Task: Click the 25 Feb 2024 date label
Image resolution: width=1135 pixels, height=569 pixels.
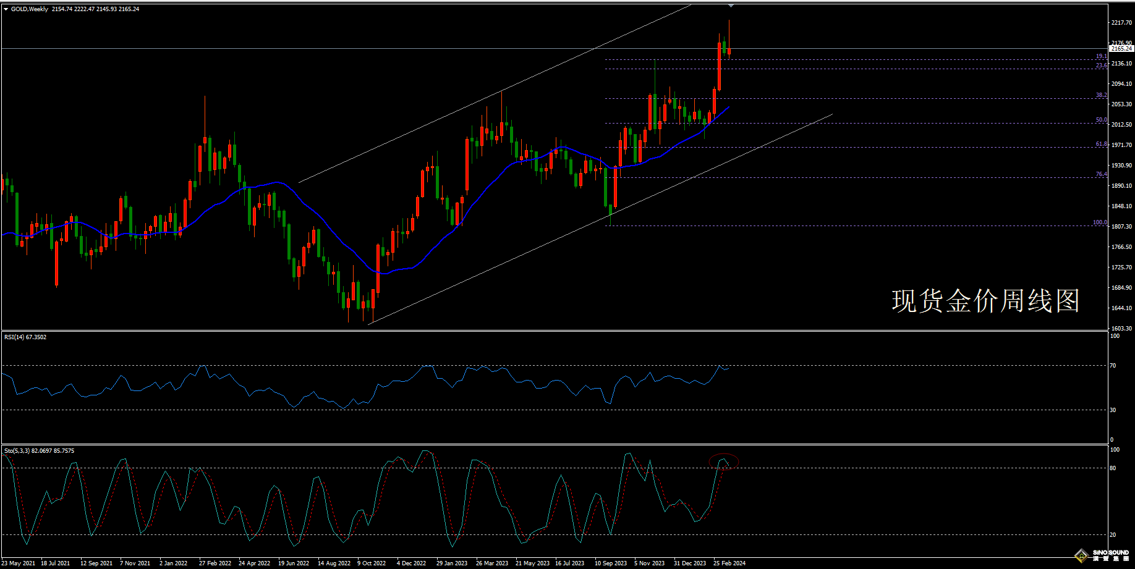Action: [x=729, y=563]
